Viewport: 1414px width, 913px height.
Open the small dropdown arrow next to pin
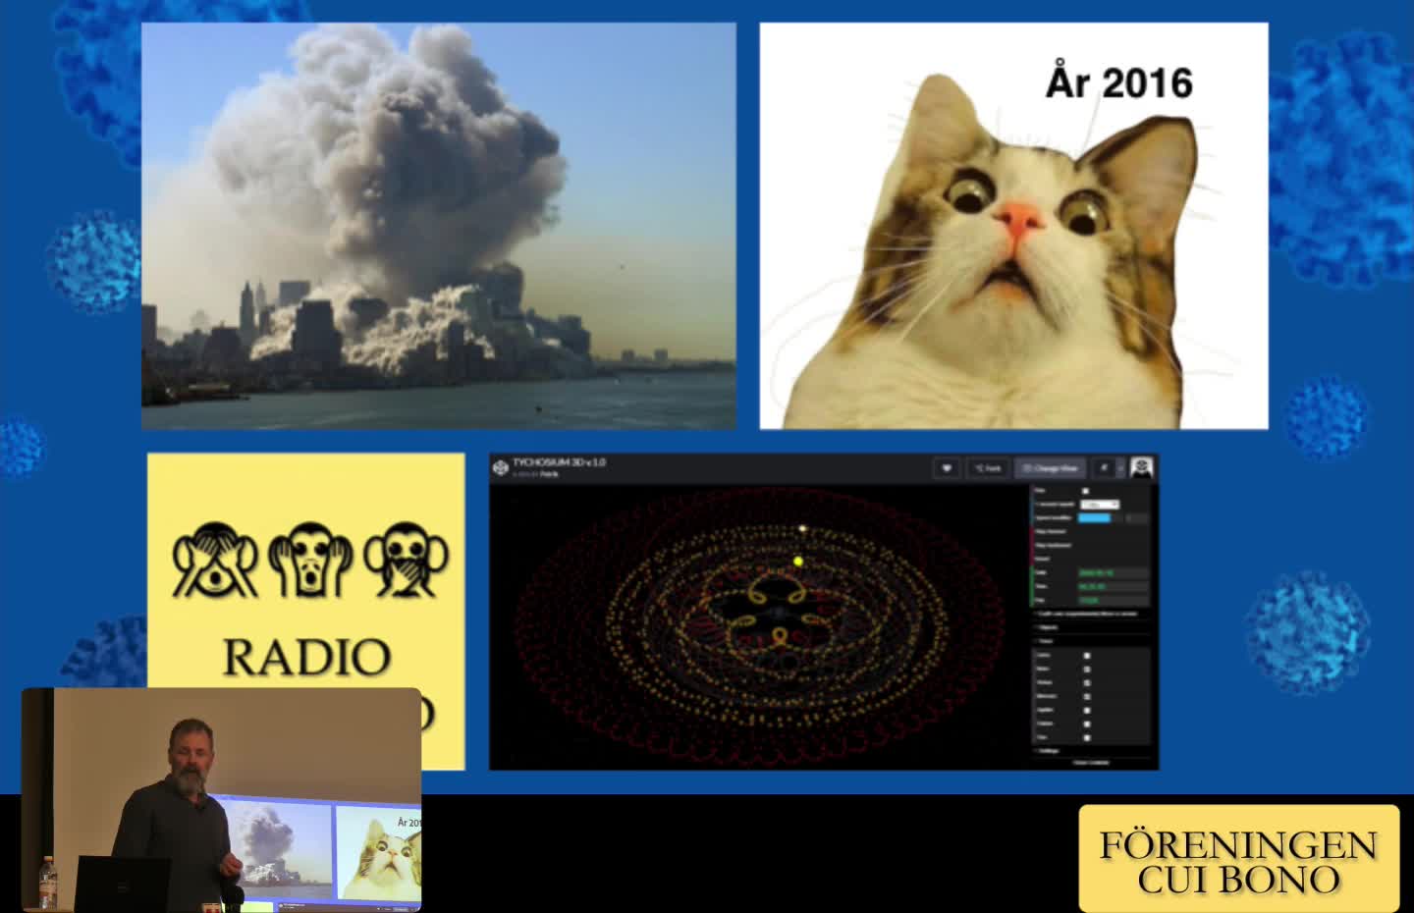pyautogui.click(x=1120, y=468)
